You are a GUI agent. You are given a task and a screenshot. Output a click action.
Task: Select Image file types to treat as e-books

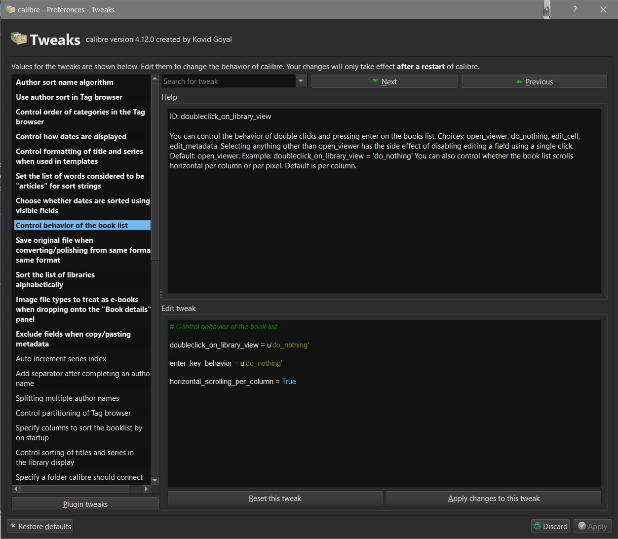(x=82, y=309)
